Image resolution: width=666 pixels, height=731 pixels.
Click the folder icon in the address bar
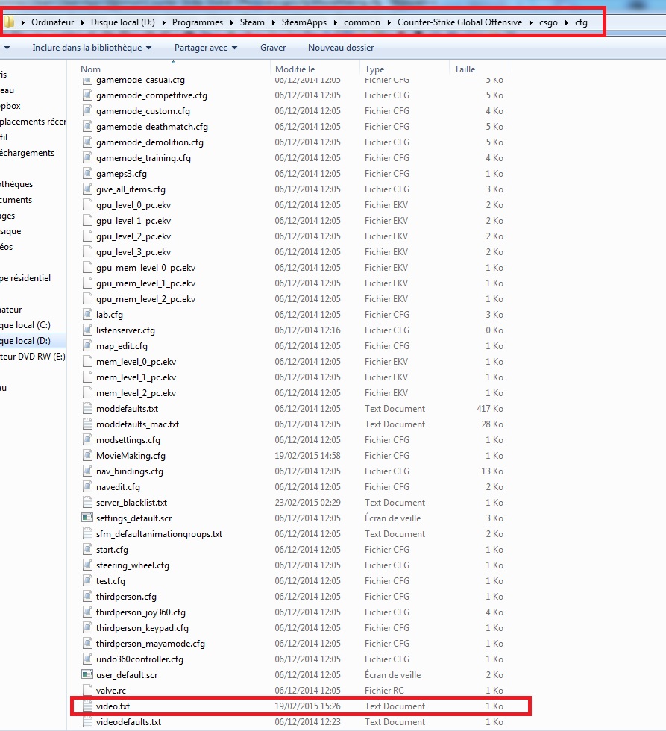click(x=9, y=22)
